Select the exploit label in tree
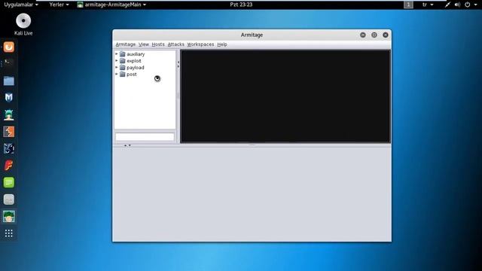 click(x=134, y=61)
